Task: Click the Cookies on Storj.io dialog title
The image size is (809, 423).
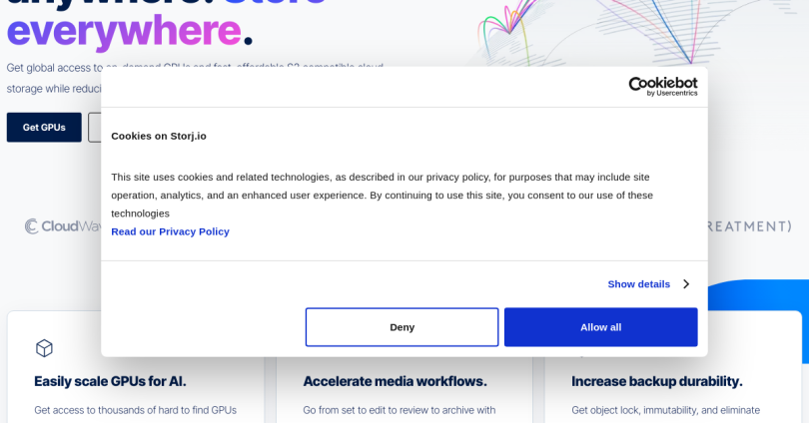Action: pyautogui.click(x=159, y=136)
